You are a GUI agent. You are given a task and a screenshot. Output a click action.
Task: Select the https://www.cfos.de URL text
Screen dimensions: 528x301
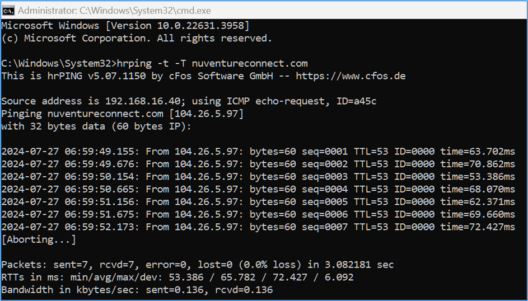(351, 76)
